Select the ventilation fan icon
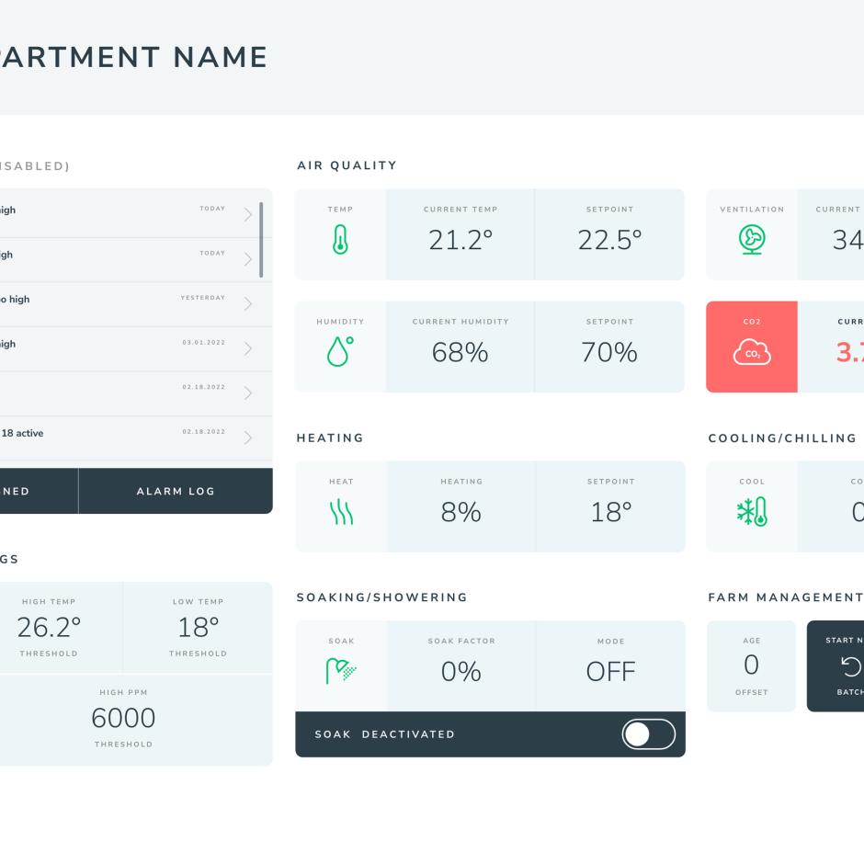The image size is (864, 864). pyautogui.click(x=752, y=239)
